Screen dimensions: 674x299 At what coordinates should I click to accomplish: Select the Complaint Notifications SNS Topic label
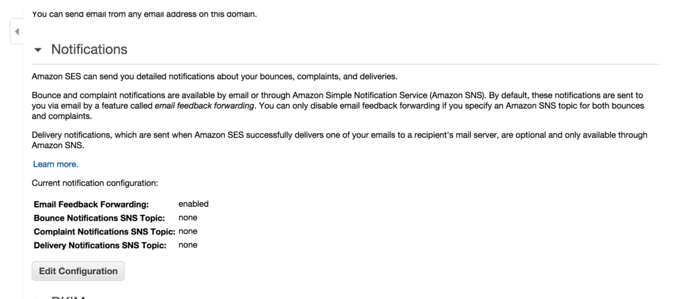tap(104, 232)
